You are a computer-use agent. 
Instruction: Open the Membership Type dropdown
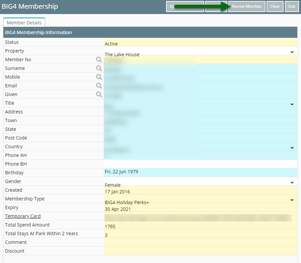click(x=201, y=199)
